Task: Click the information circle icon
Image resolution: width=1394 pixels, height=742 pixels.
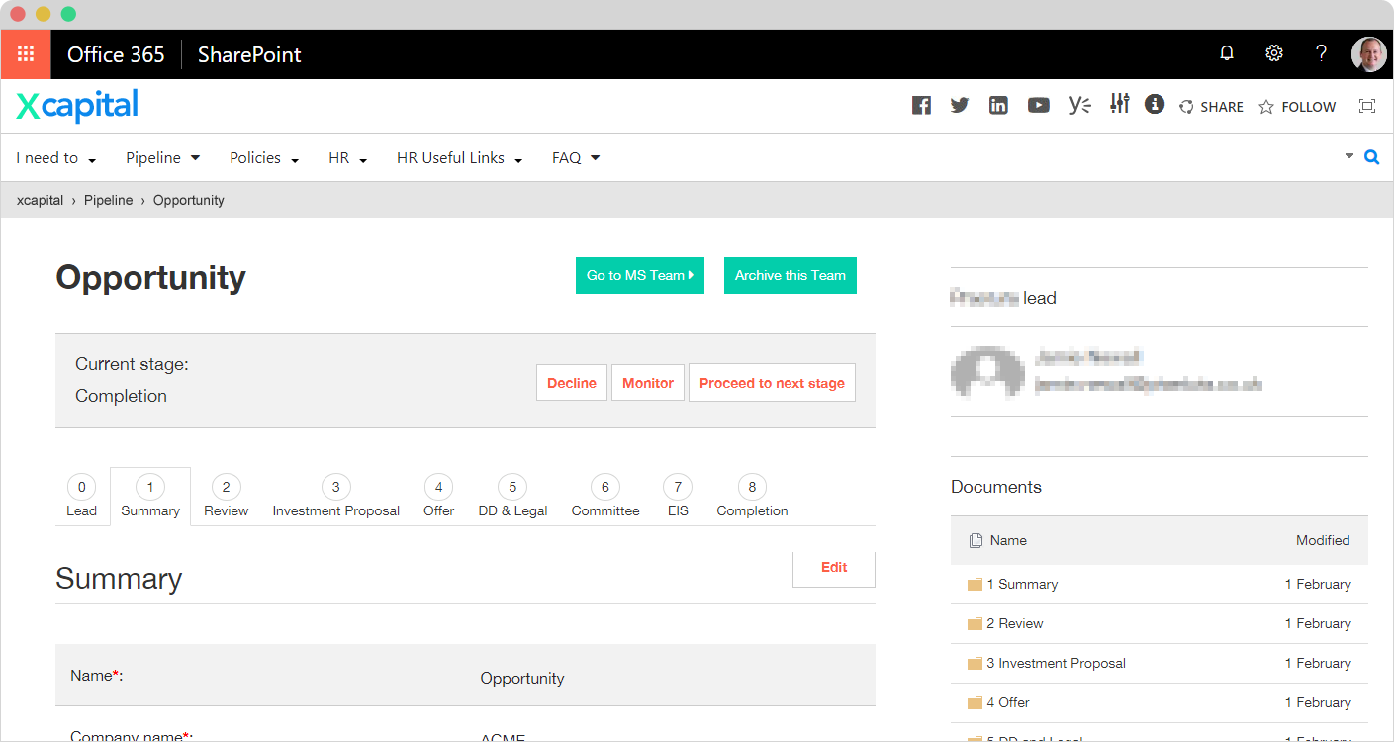Action: (x=1155, y=104)
